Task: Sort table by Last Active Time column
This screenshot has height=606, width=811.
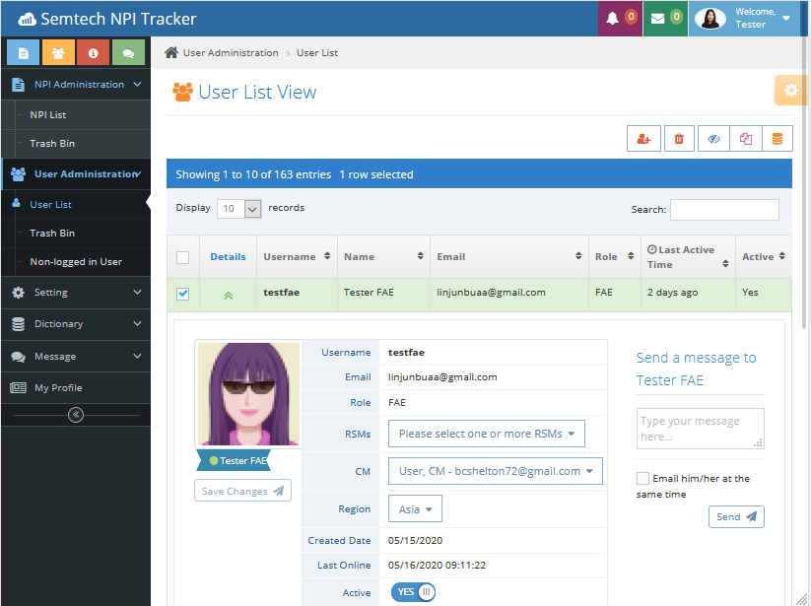Action: [688, 257]
